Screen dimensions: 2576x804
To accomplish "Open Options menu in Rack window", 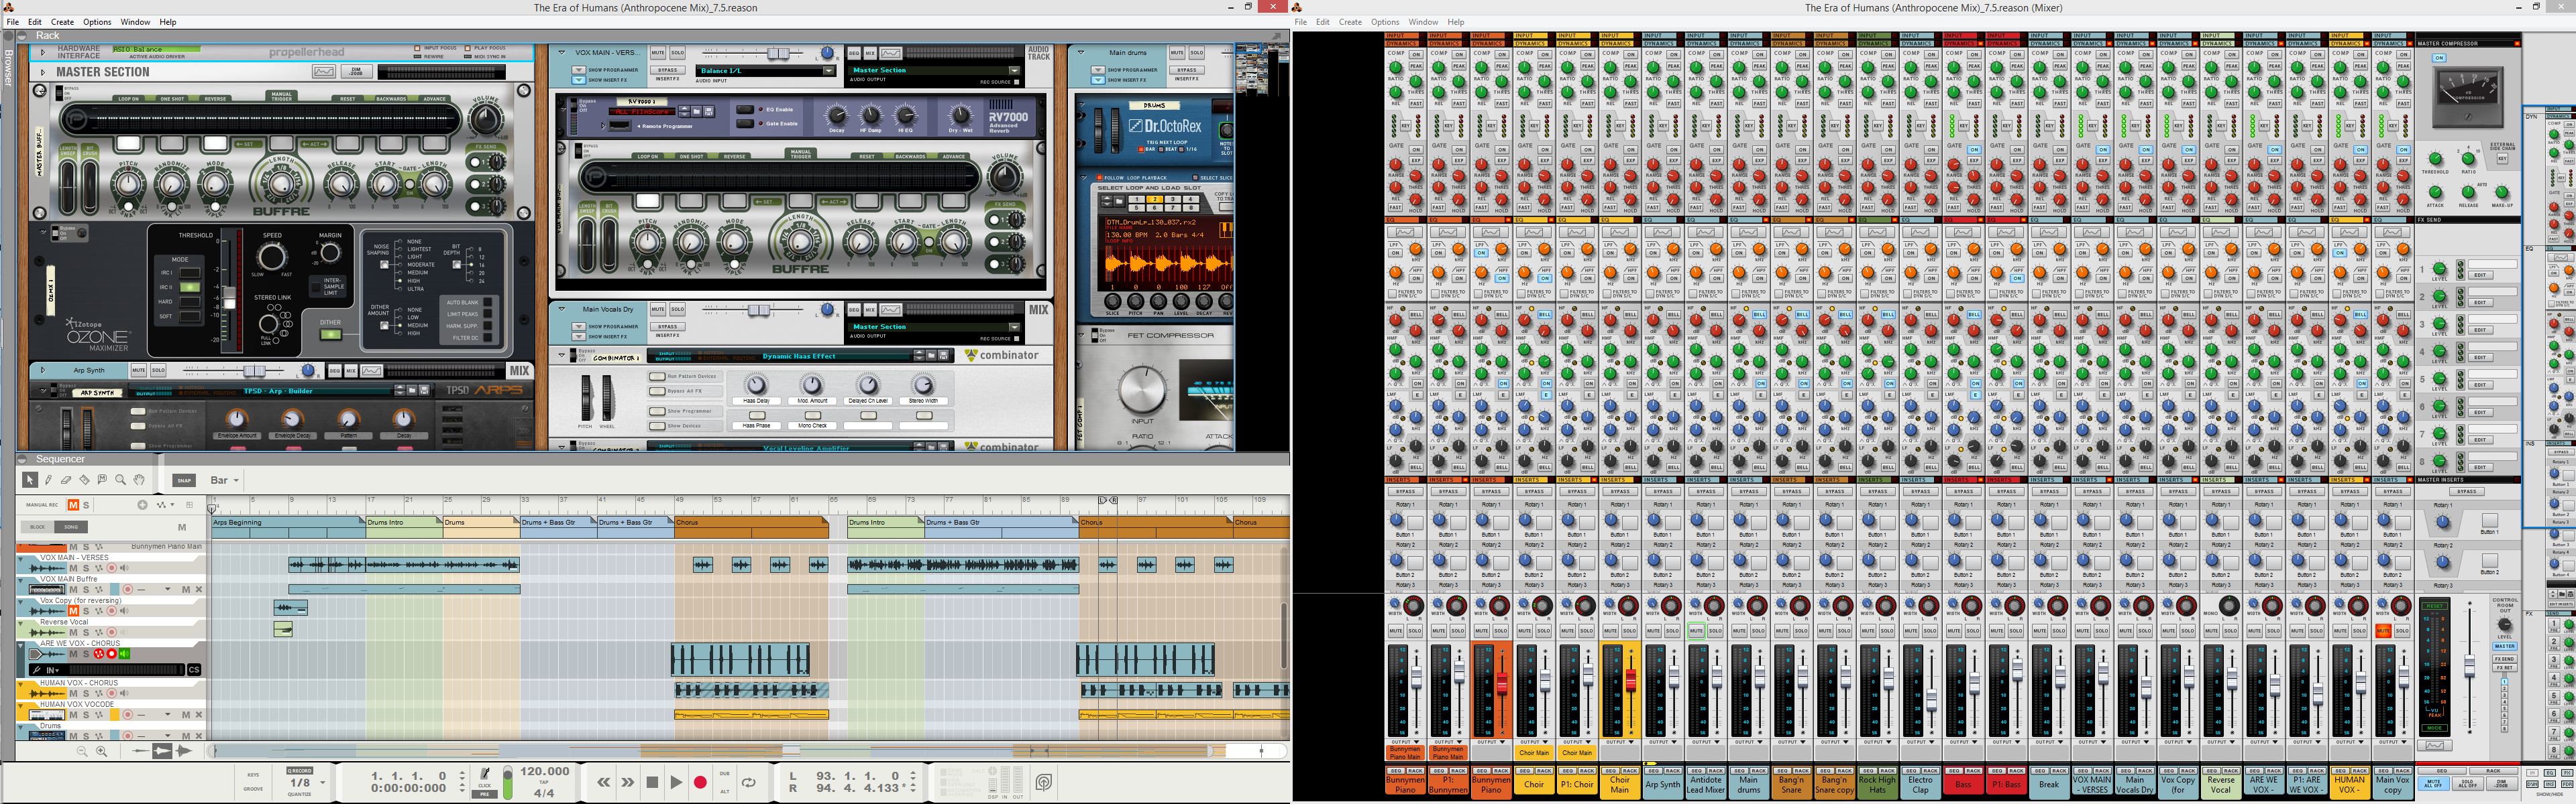I will (97, 22).
